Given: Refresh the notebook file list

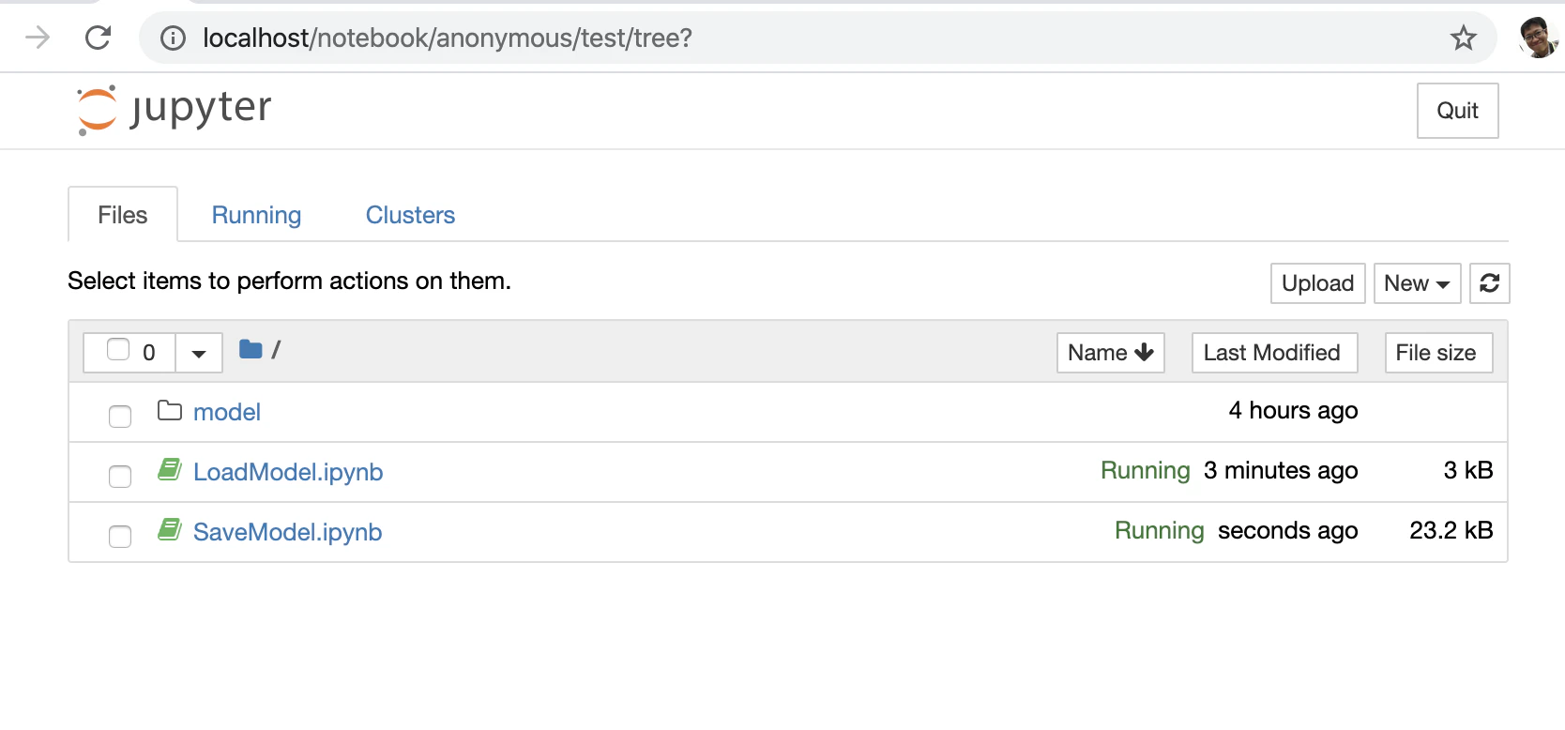Looking at the screenshot, I should 1489,283.
